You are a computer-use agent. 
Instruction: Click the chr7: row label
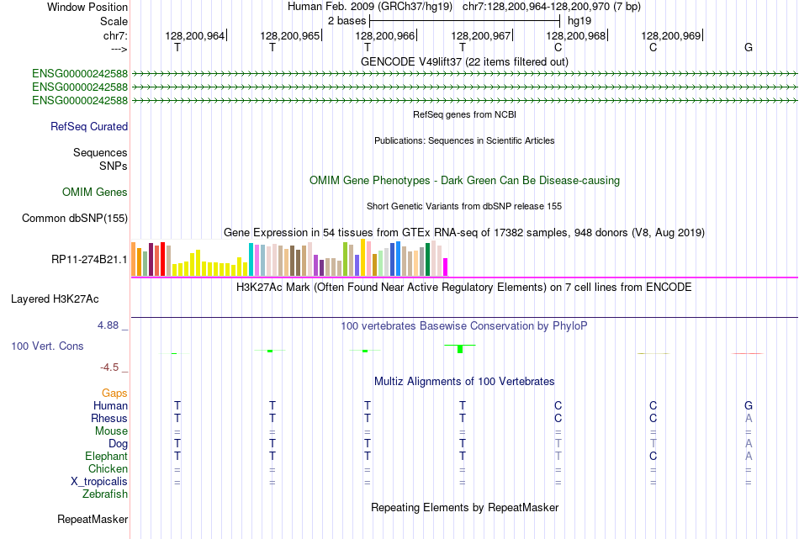click(115, 35)
